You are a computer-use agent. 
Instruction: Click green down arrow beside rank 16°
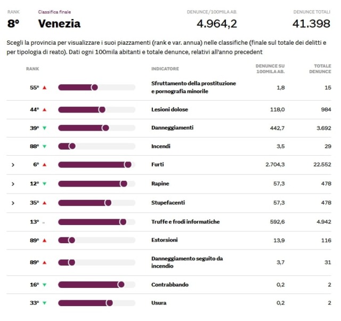click(x=44, y=285)
